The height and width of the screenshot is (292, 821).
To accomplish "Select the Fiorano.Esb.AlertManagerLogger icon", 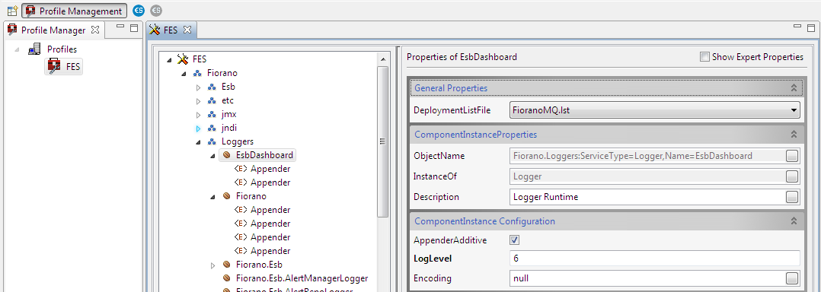I will pyautogui.click(x=226, y=278).
